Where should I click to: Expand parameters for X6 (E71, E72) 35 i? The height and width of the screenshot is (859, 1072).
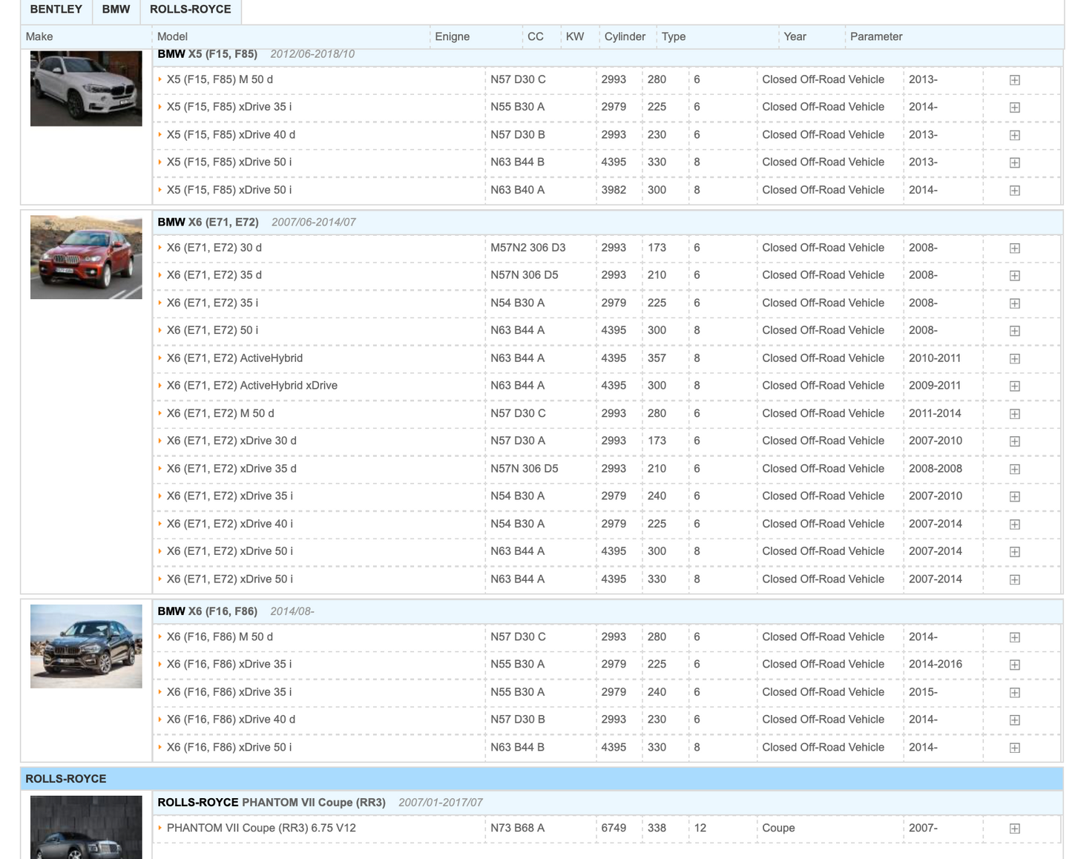click(x=1014, y=303)
